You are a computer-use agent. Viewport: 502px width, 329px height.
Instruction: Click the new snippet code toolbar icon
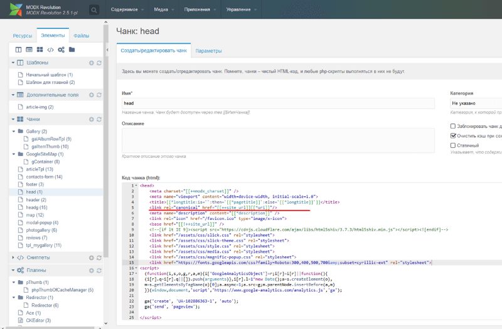50,50
